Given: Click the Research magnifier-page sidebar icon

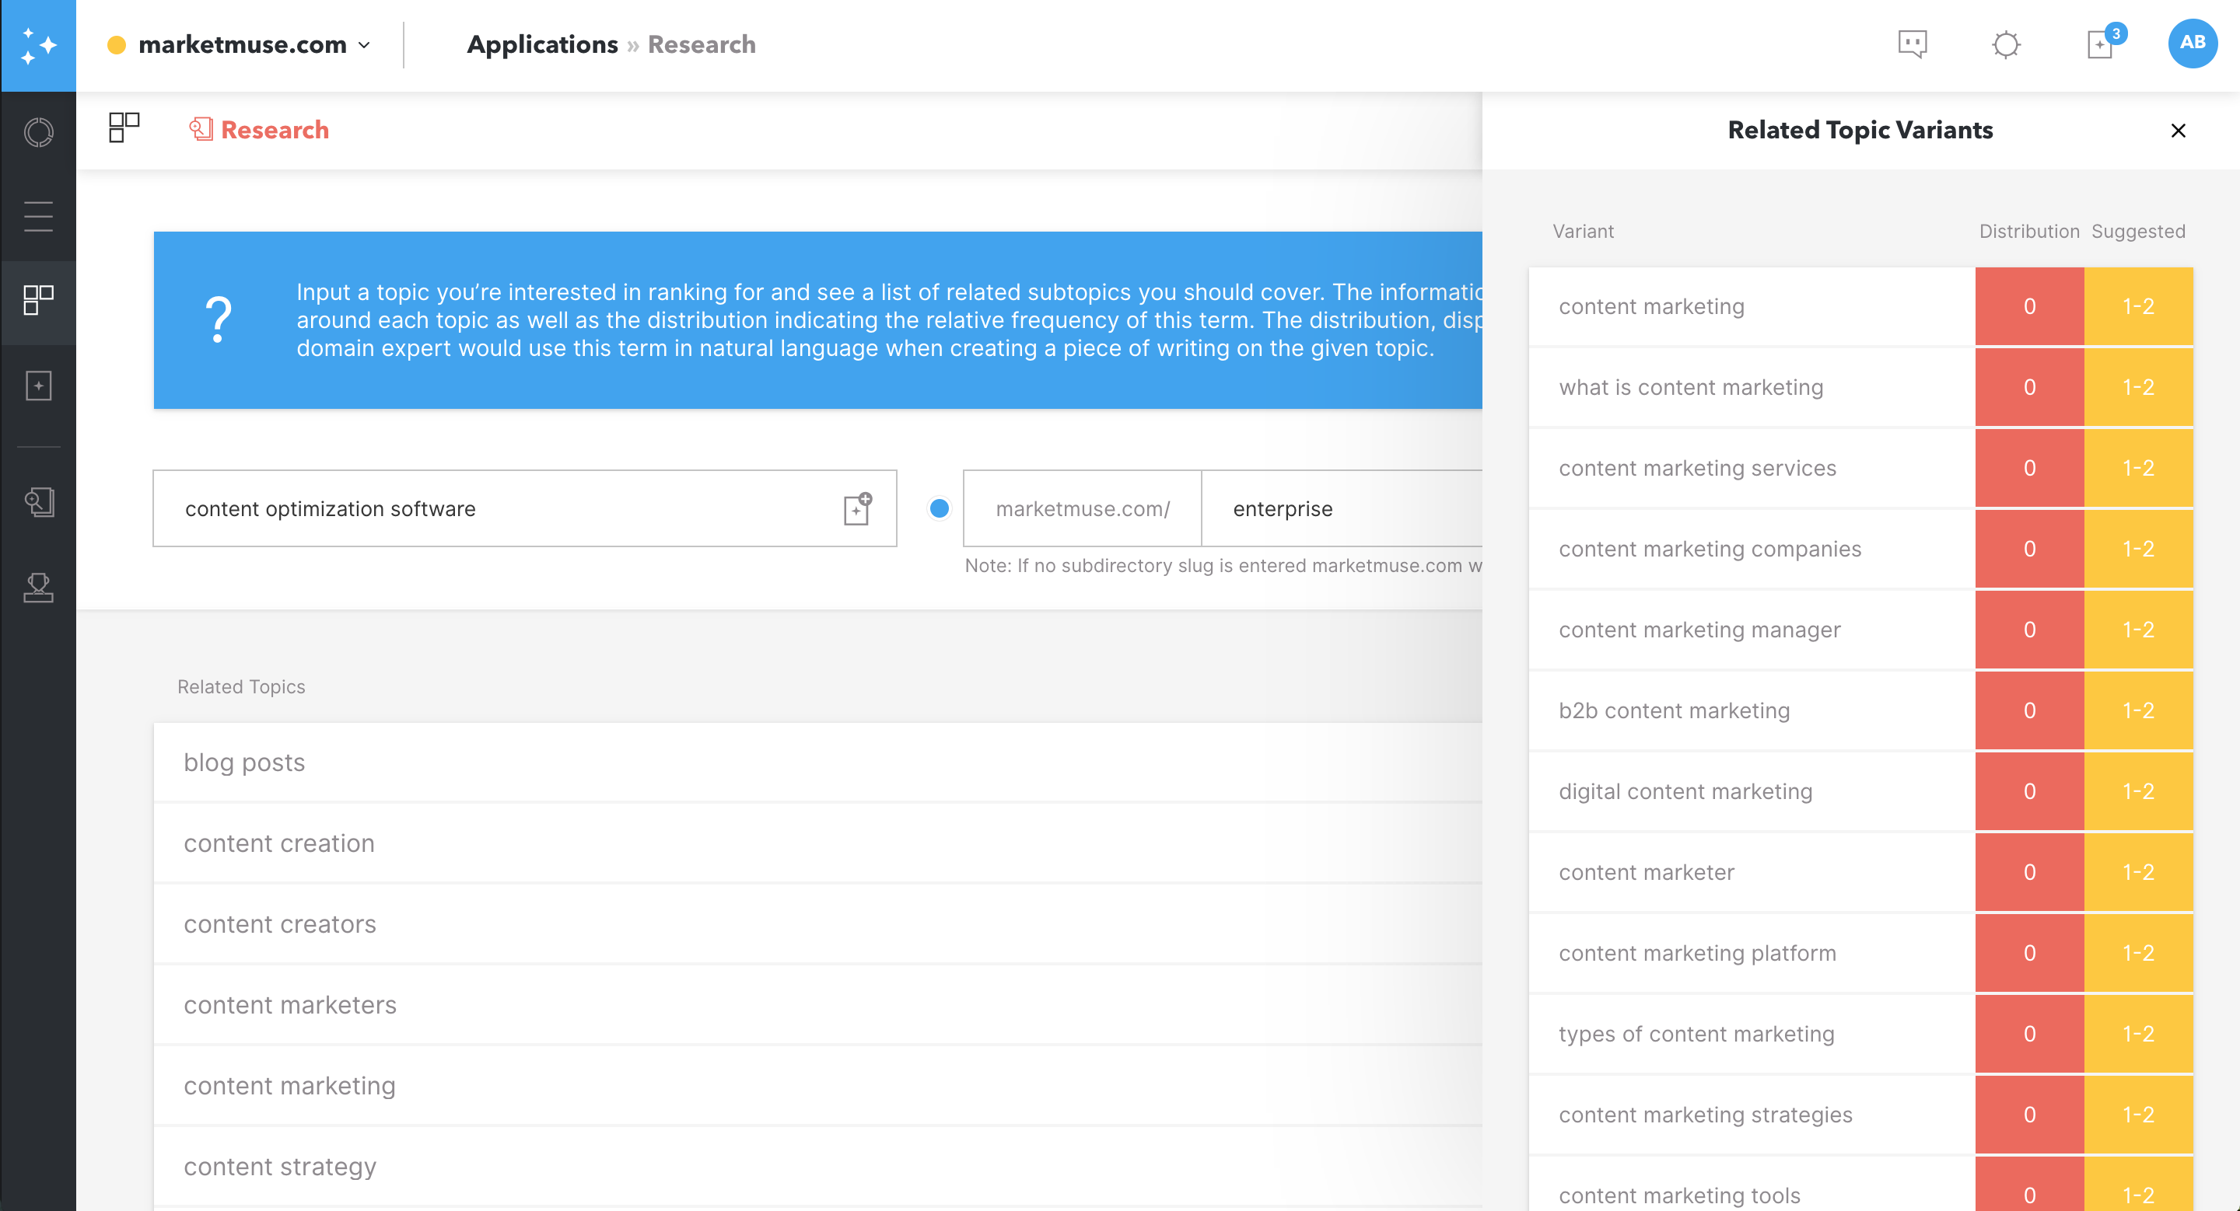Looking at the screenshot, I should click(x=38, y=501).
